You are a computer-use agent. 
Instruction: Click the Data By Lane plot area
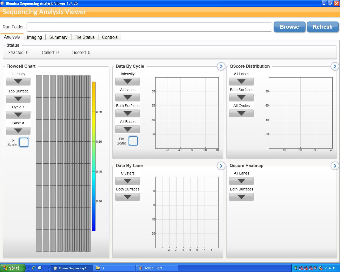point(187,212)
